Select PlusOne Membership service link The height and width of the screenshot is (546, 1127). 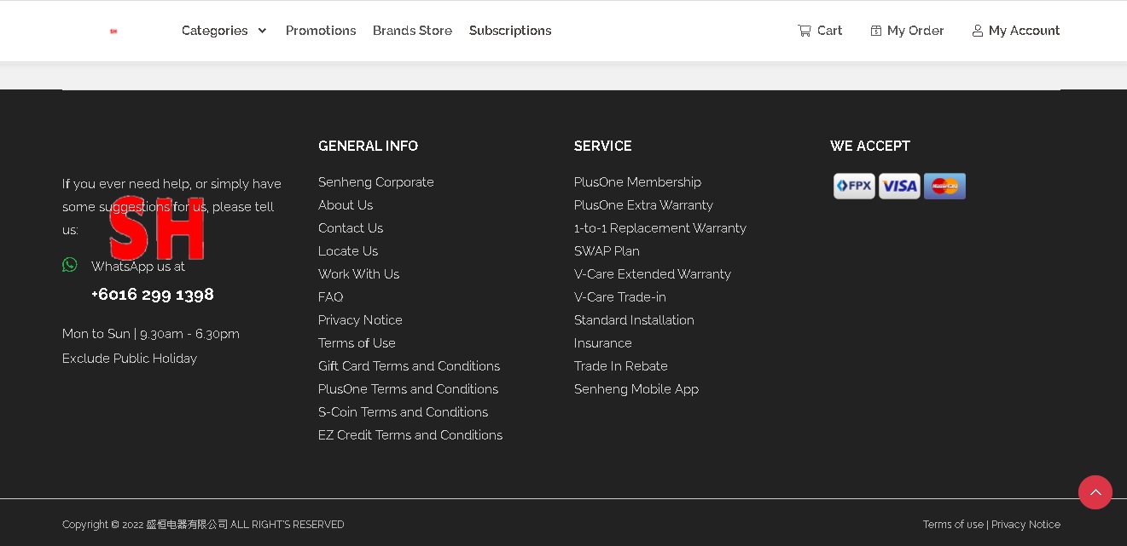[637, 182]
